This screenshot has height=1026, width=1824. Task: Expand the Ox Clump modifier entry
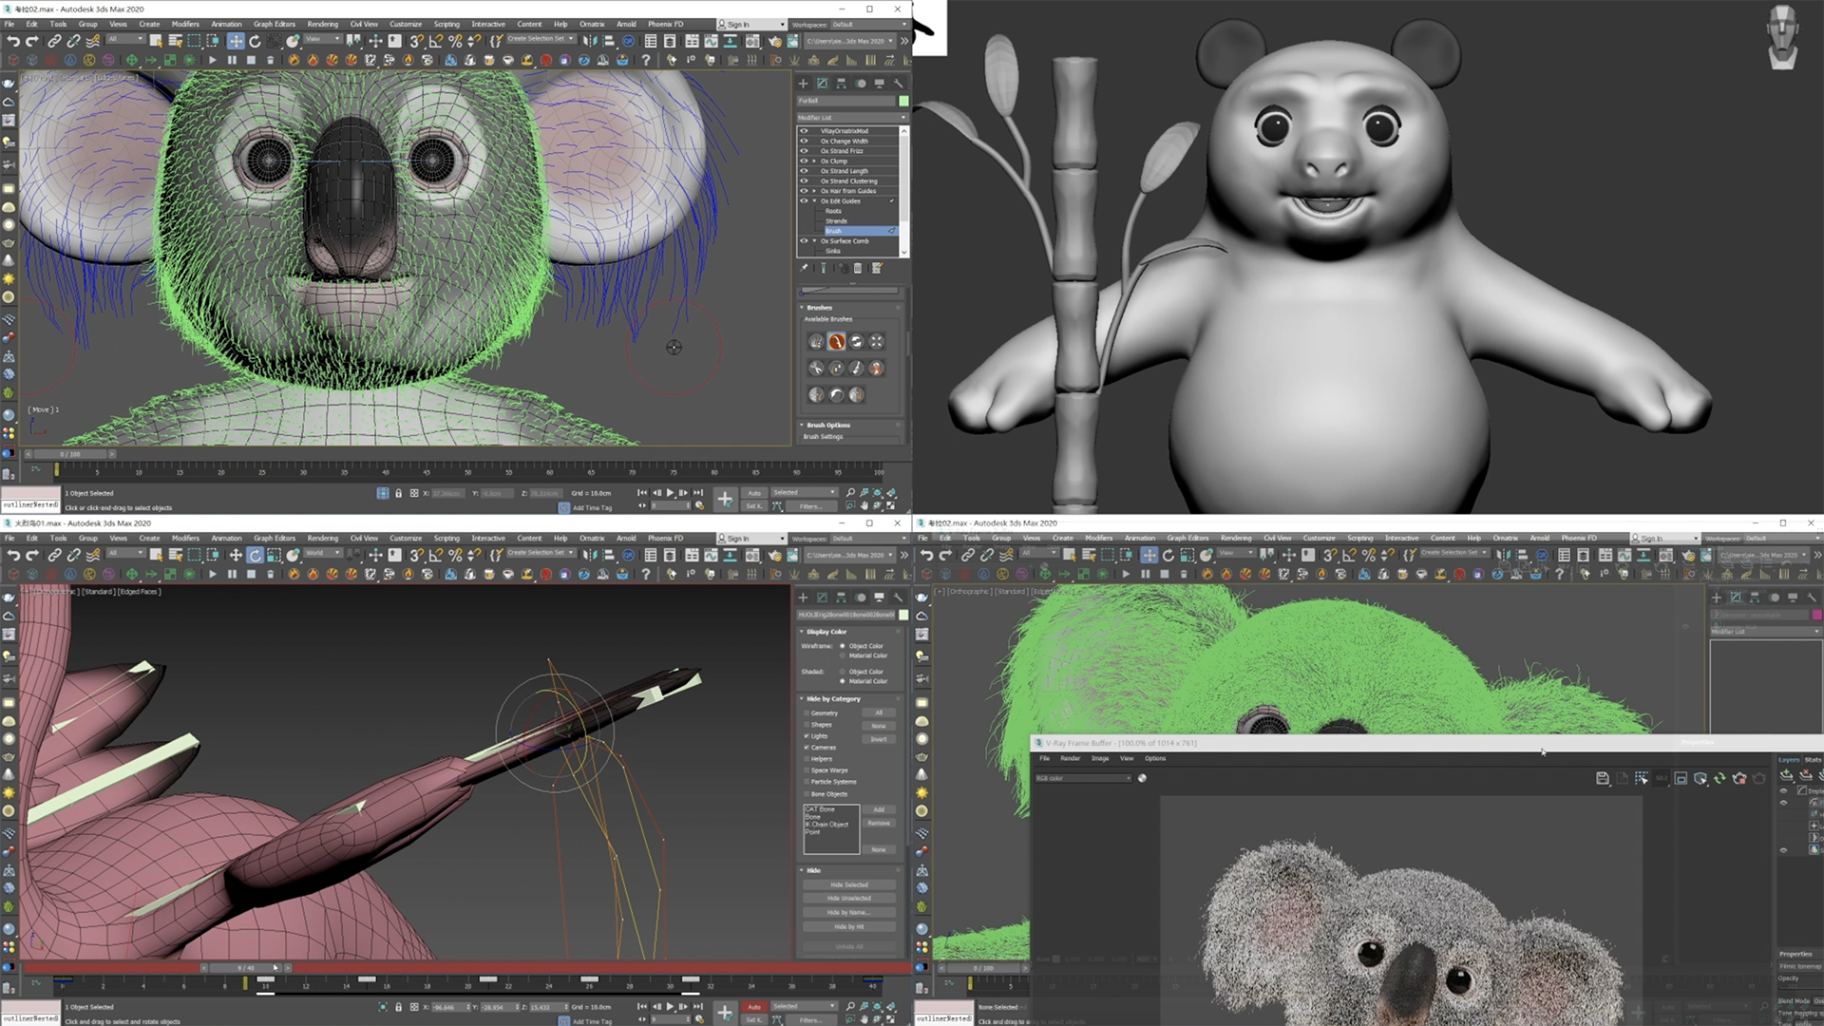click(814, 161)
